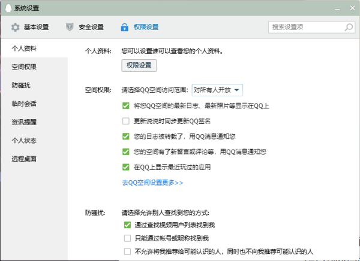
Task: Click the 搜索设置项 search field
Action: click(x=305, y=27)
